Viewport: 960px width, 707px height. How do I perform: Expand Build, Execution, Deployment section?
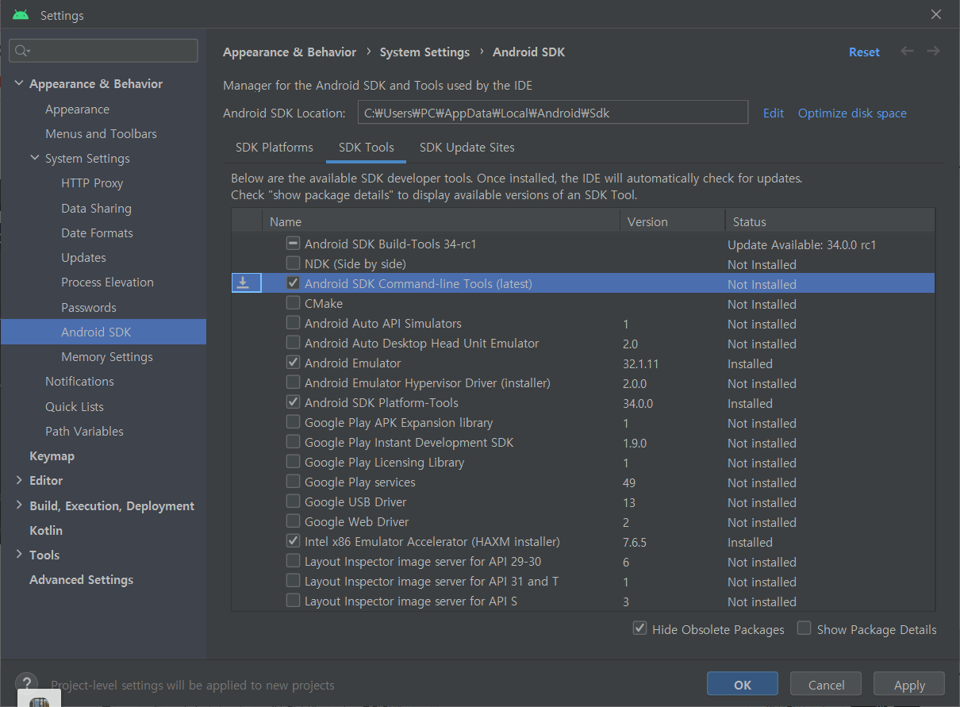19,505
